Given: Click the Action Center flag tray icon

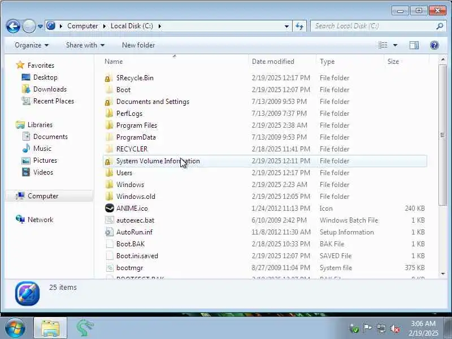Looking at the screenshot, I should (367, 328).
